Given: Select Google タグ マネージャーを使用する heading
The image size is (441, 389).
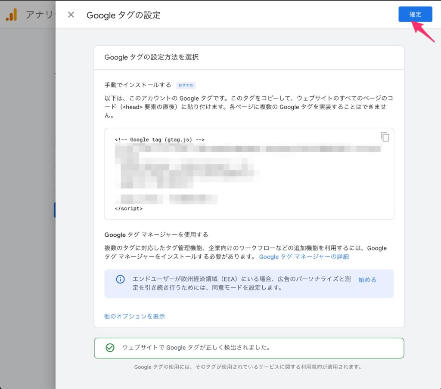Looking at the screenshot, I should click(156, 235).
